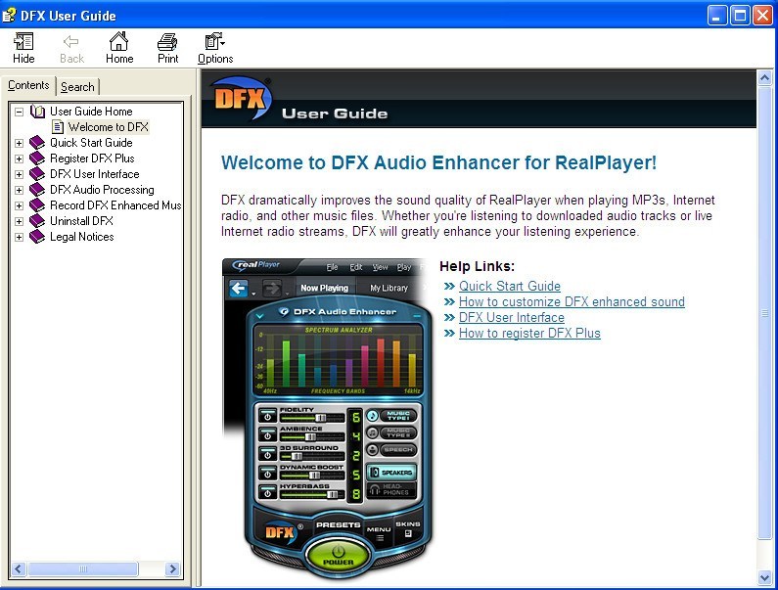
Task: Select the User Guide Home tree item
Action: click(x=91, y=112)
